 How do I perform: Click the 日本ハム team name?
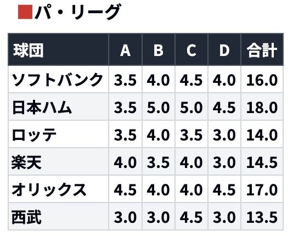click(x=42, y=108)
